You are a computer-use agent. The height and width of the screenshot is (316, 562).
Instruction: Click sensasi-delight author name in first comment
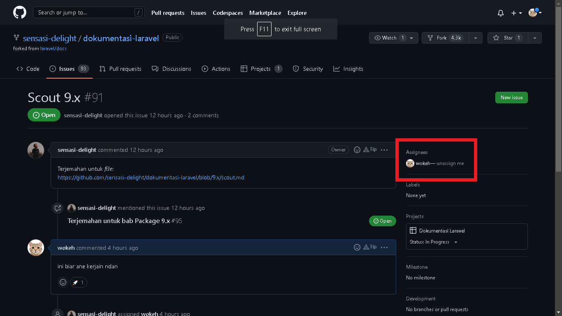point(77,150)
